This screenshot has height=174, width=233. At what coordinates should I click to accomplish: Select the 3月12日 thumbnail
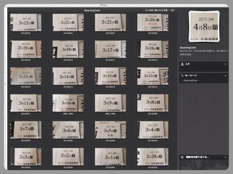[x=153, y=76]
